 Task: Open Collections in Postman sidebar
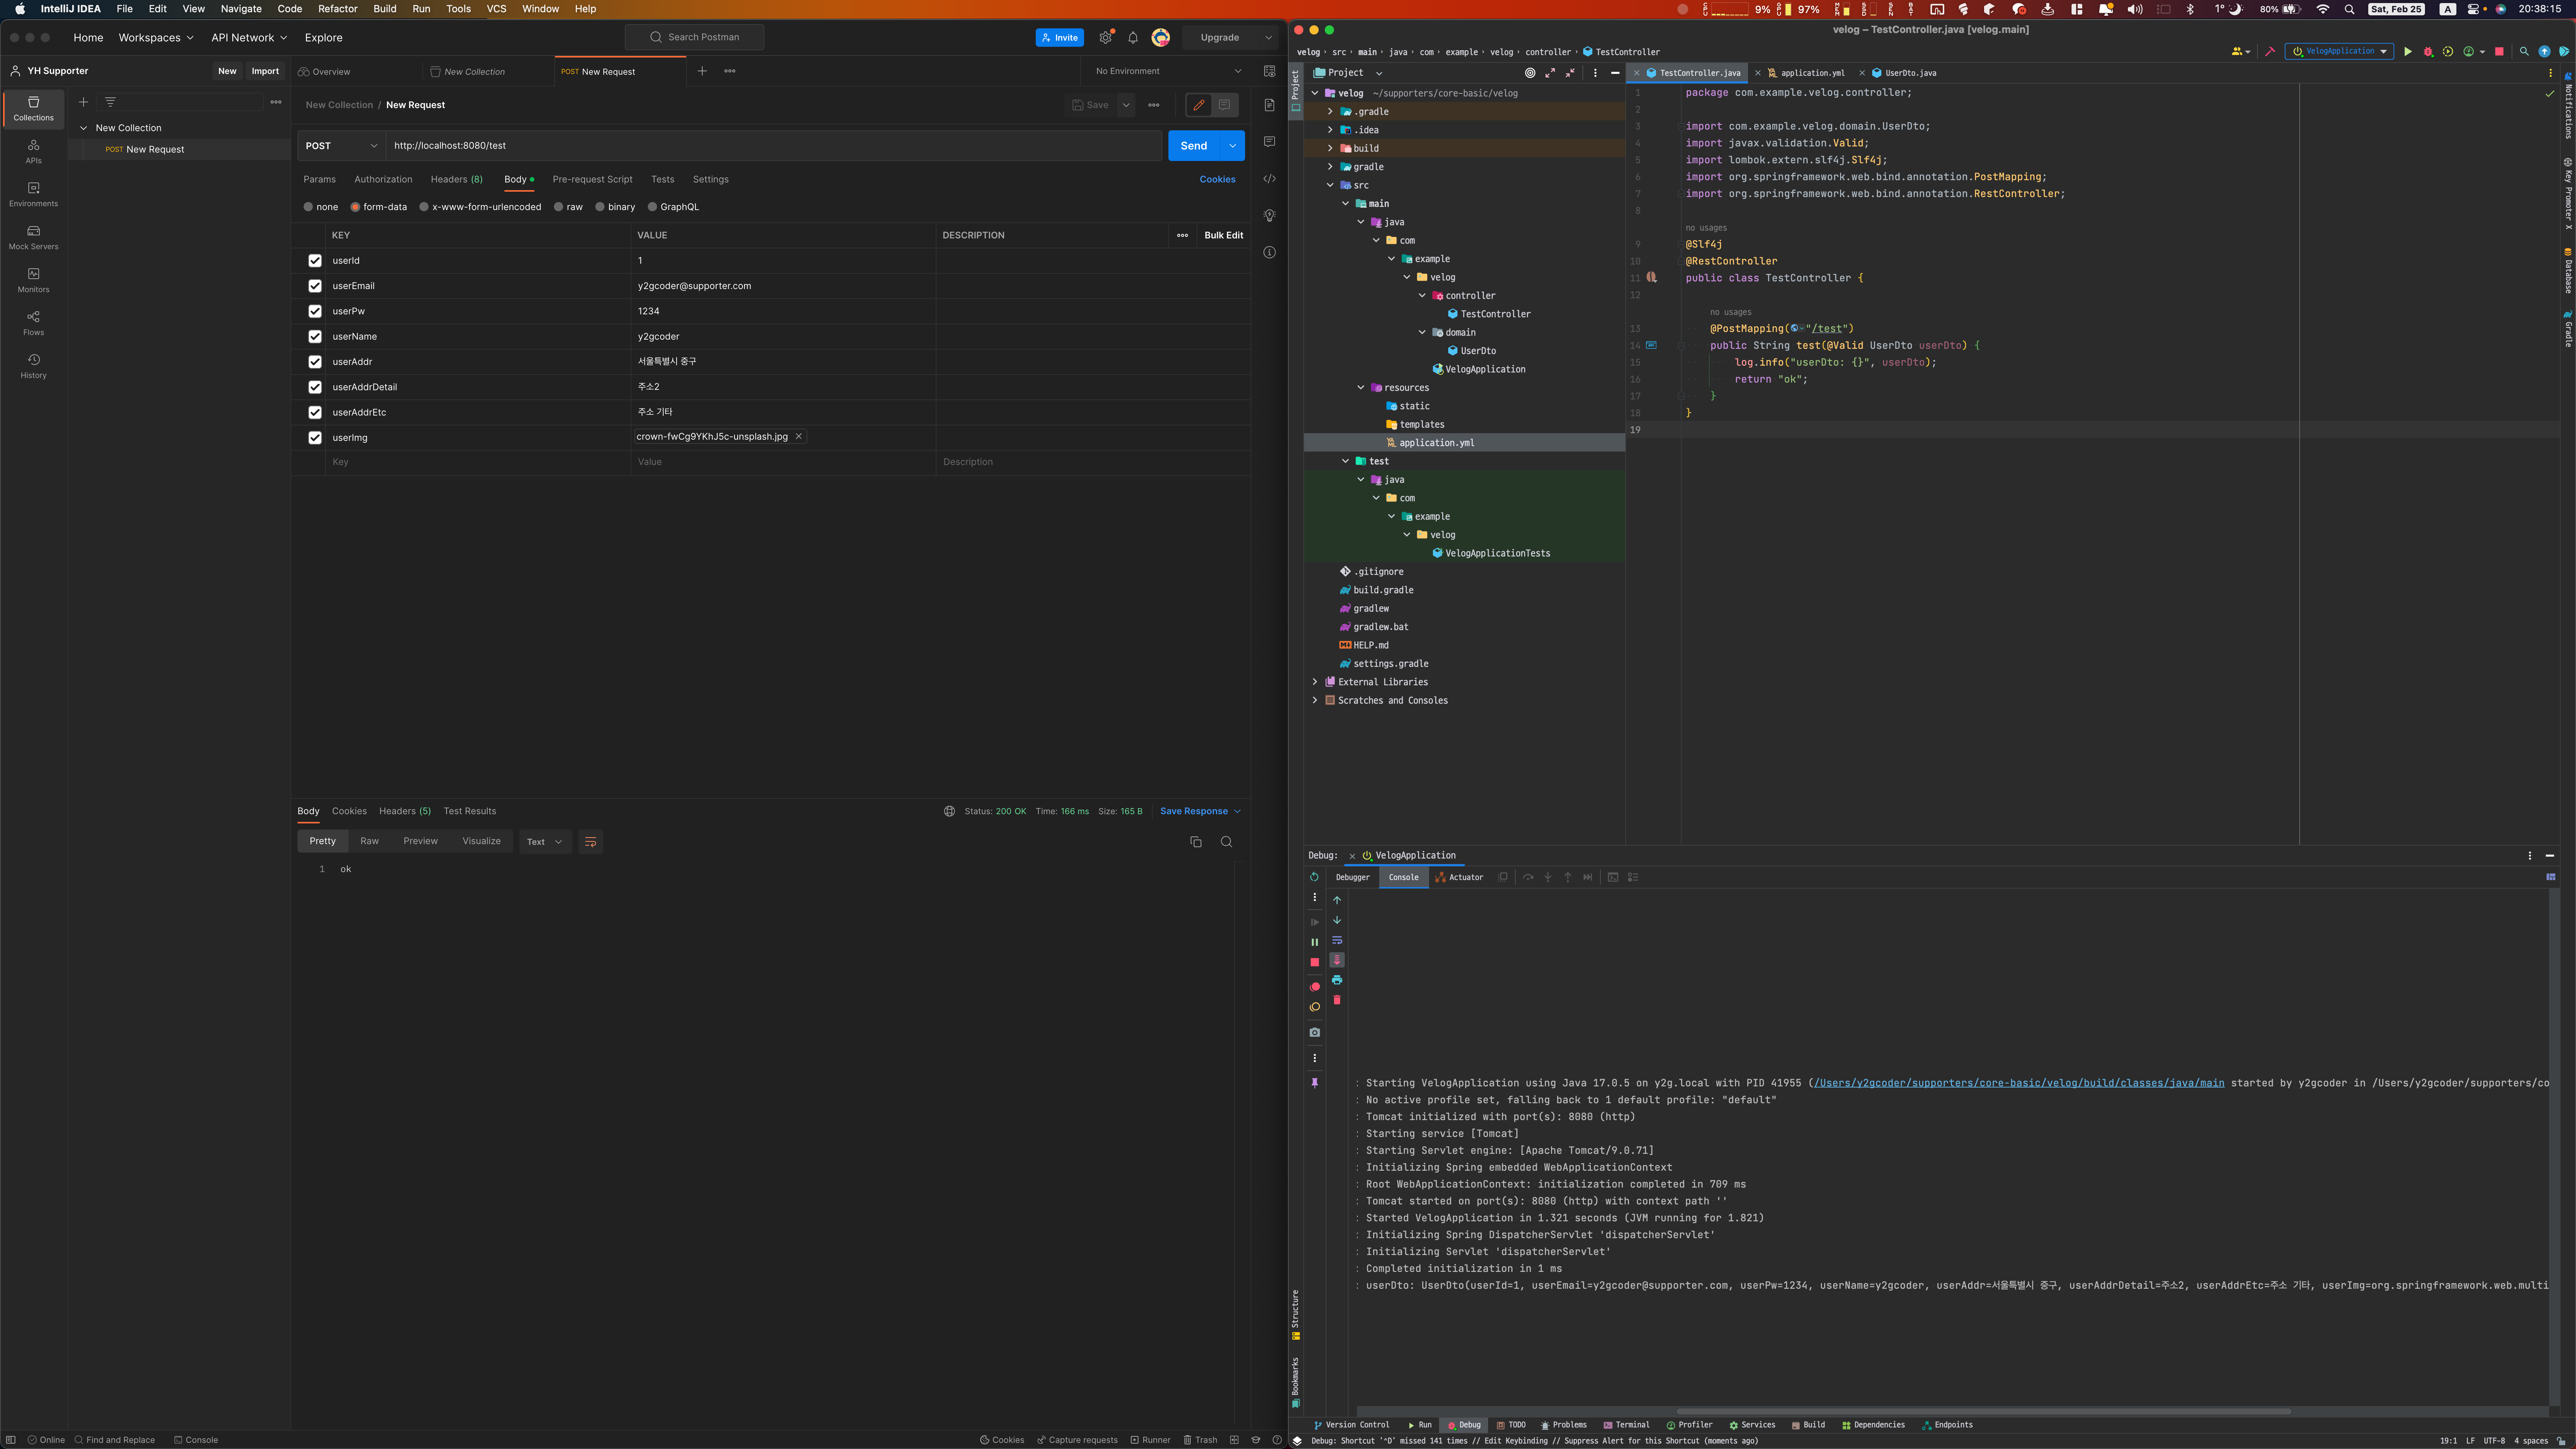click(33, 108)
